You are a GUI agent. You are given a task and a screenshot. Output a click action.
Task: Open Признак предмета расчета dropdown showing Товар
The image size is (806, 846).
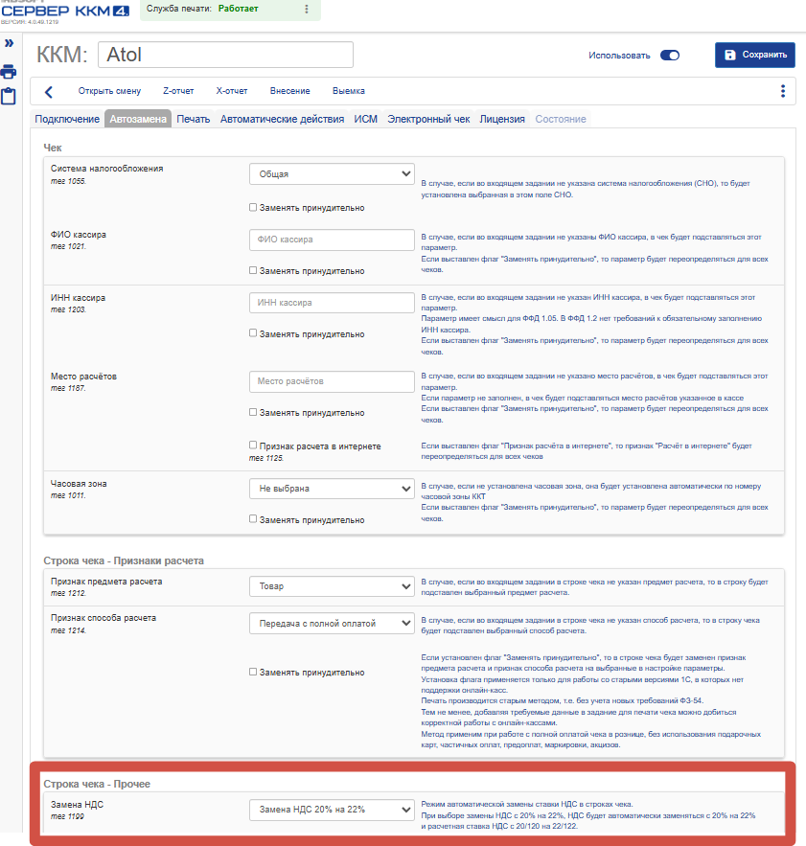click(332, 586)
